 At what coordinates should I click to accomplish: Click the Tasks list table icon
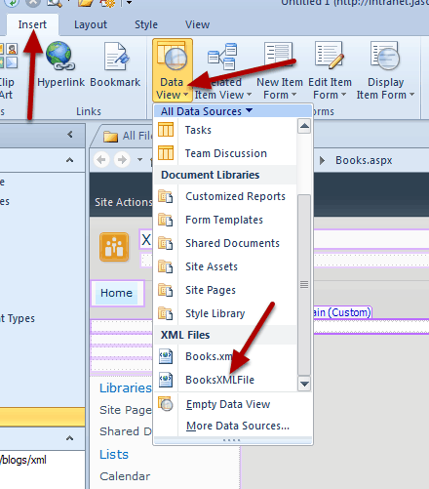pos(166,130)
